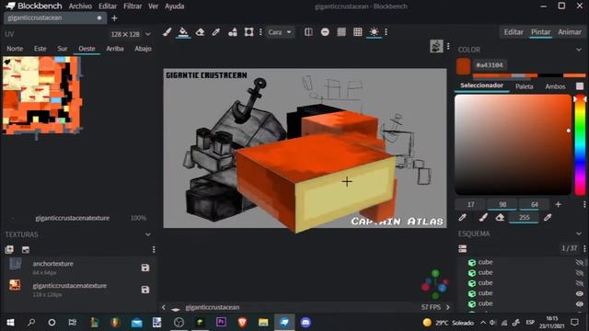Select the Ambos color tab
The height and width of the screenshot is (331, 589).
click(x=555, y=86)
